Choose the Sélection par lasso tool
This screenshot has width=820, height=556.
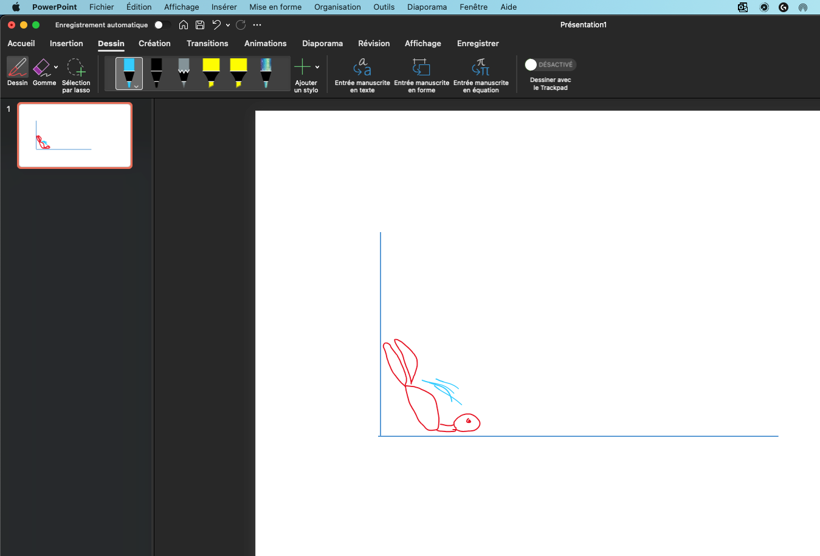coord(76,74)
